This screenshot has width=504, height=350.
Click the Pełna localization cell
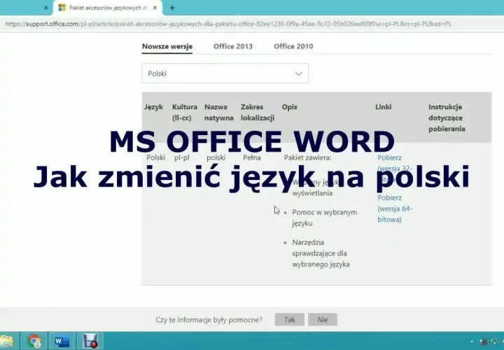pos(252,157)
